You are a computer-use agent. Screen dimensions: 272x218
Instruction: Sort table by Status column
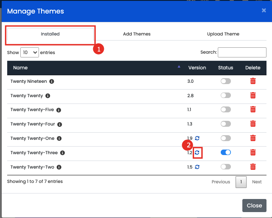coord(225,68)
